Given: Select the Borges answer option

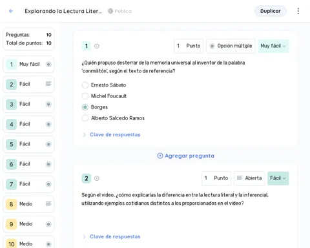Looking at the screenshot, I should tap(85, 107).
